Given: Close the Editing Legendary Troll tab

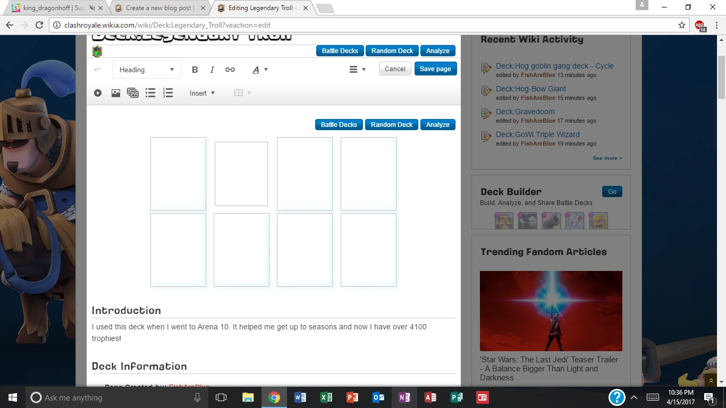Looking at the screenshot, I should (305, 8).
